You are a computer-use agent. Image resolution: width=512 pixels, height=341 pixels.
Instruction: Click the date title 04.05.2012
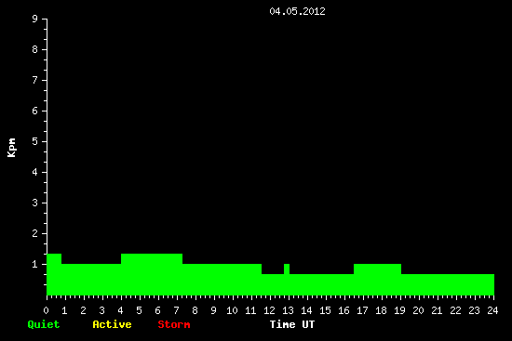point(297,11)
